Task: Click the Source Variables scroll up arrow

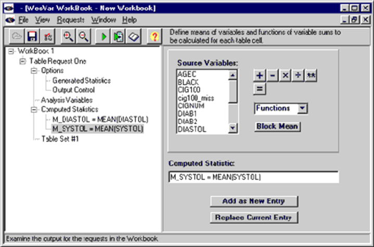Action: (x=233, y=75)
